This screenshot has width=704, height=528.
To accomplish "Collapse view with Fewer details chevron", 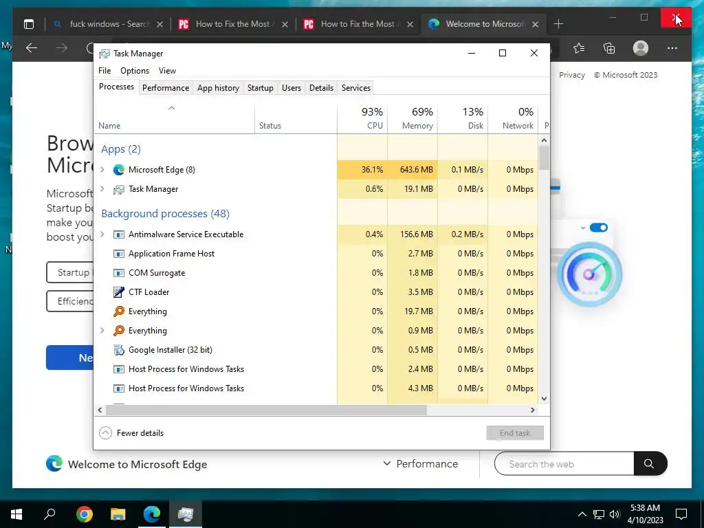I will point(105,433).
